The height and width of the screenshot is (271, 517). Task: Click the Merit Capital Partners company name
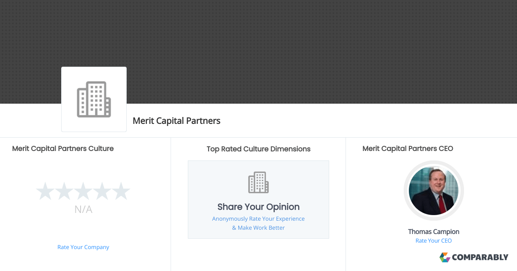tap(177, 121)
